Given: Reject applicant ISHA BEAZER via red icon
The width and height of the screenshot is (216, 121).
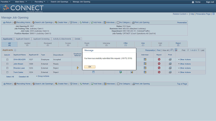Looking at the screenshot, I should (159, 59).
